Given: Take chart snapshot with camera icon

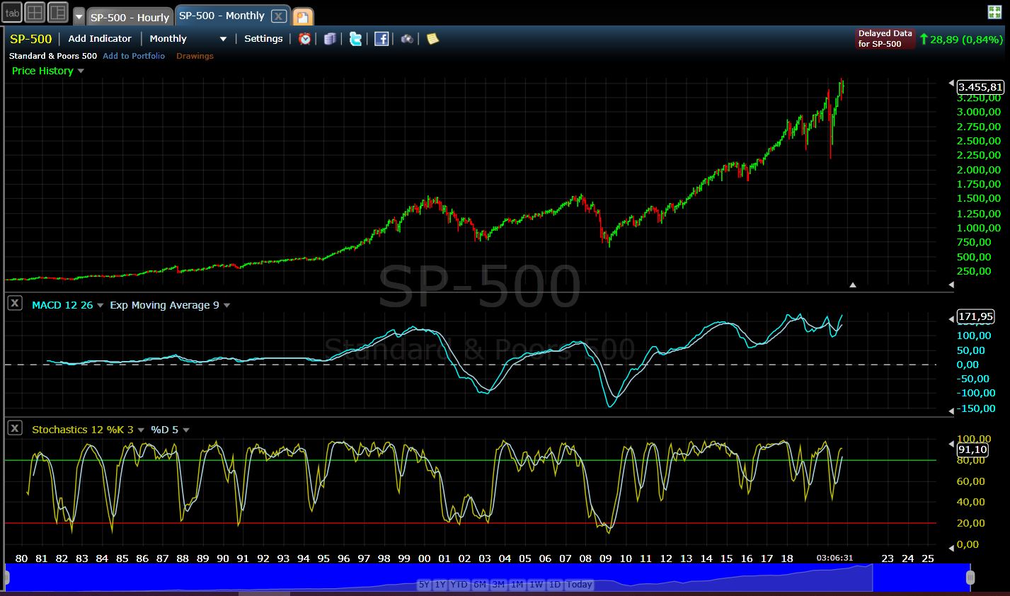Looking at the screenshot, I should [407, 39].
